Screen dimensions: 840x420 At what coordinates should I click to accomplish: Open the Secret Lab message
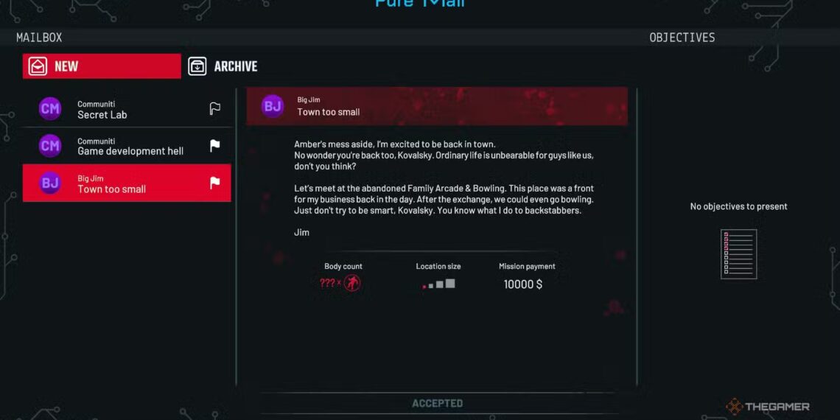point(127,109)
